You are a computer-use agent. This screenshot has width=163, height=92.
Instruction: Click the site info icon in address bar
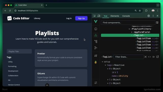coord(15,11)
